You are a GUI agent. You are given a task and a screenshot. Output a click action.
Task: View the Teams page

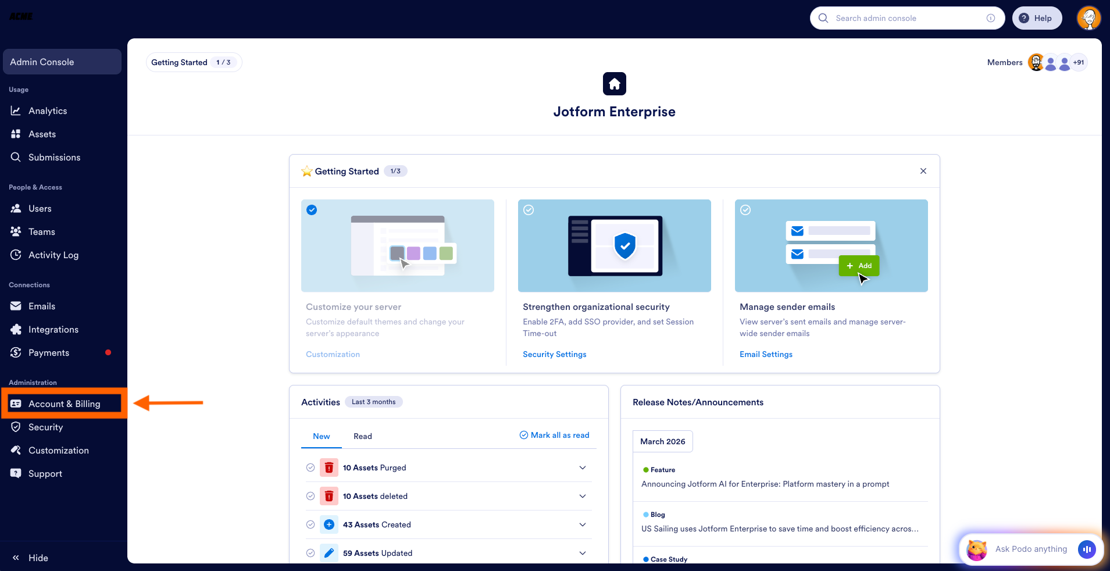(x=41, y=231)
